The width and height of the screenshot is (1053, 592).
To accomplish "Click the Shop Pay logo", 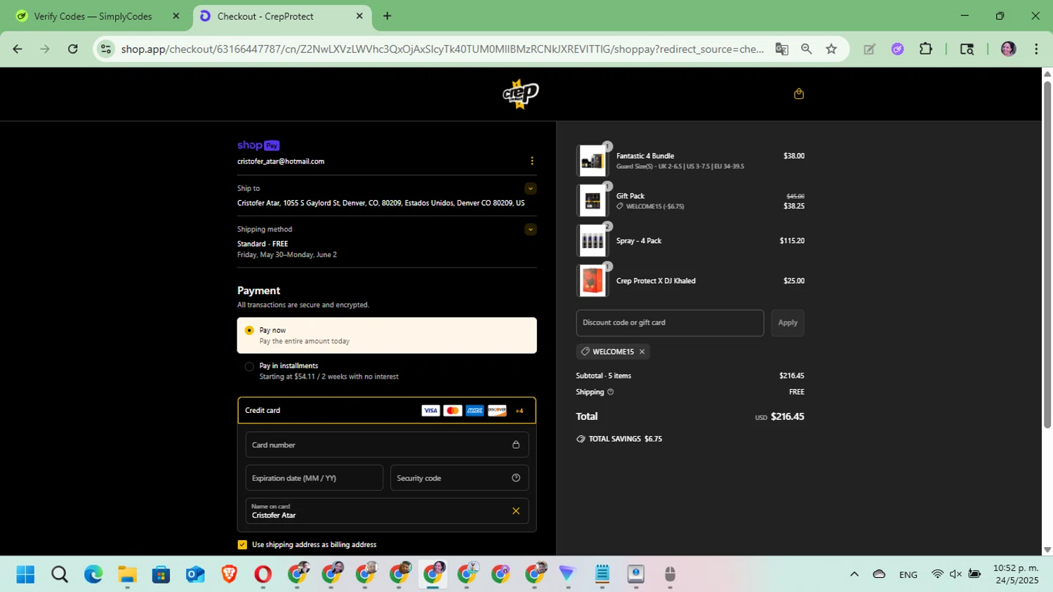I will (258, 145).
